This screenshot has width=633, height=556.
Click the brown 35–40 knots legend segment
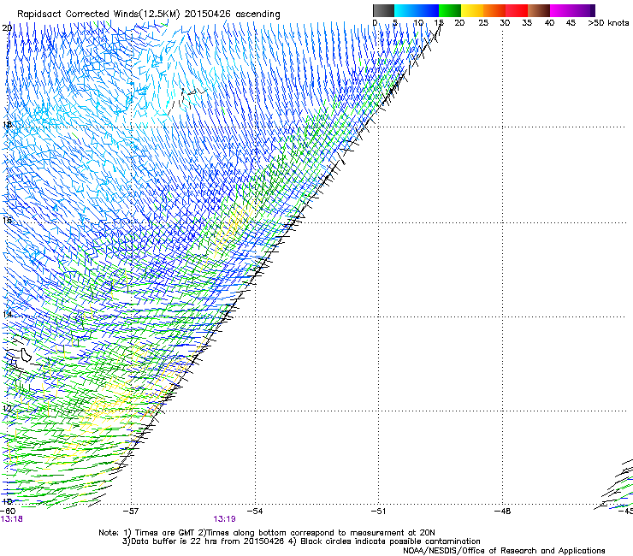click(539, 10)
